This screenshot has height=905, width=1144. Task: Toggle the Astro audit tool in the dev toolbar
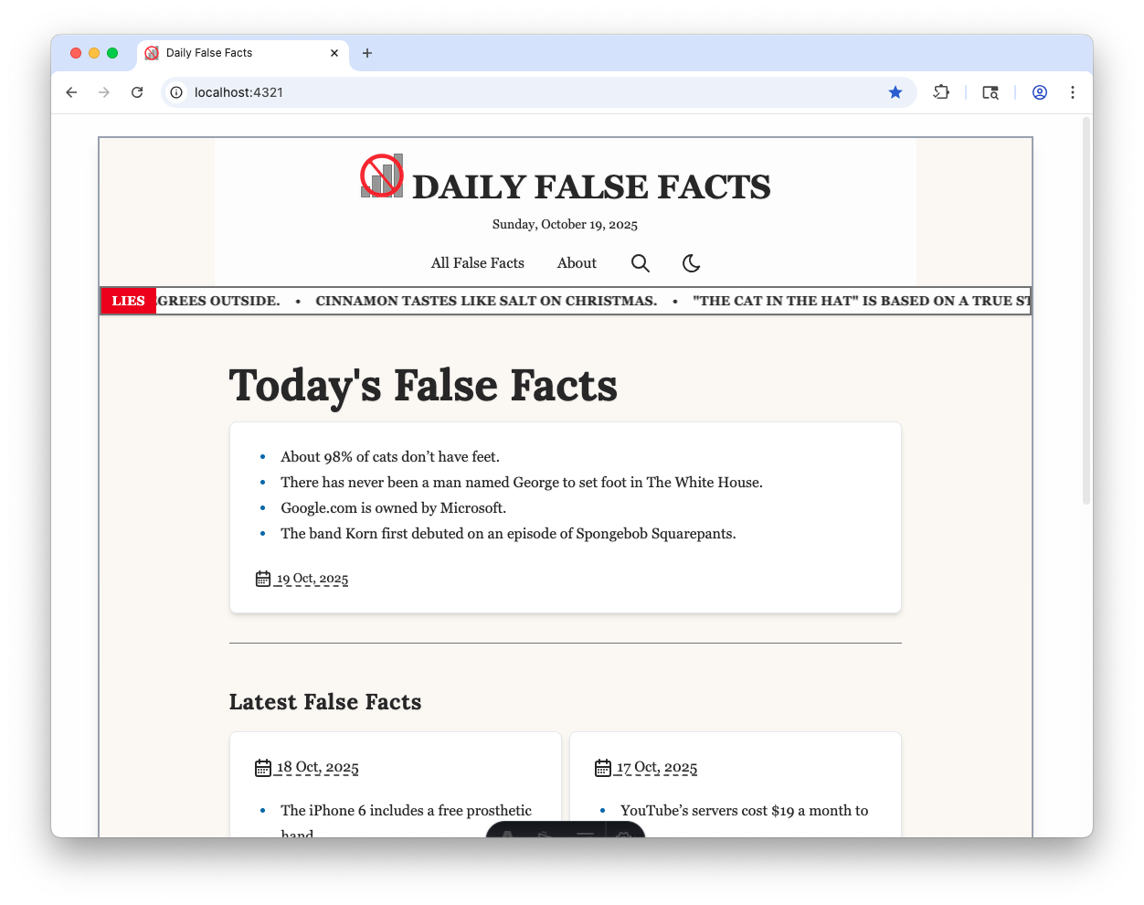coord(585,834)
